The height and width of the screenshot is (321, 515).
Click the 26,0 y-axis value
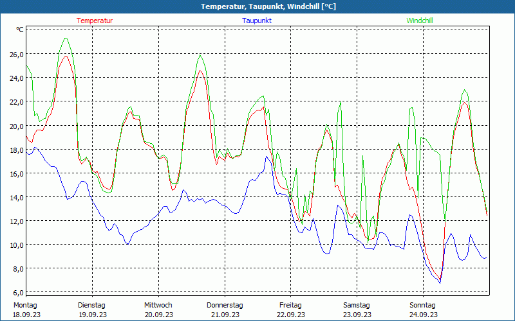point(17,55)
